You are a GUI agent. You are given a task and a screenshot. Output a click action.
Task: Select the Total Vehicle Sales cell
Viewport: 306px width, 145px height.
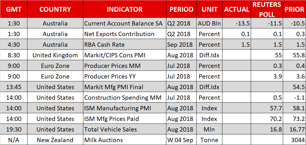click(x=110, y=130)
